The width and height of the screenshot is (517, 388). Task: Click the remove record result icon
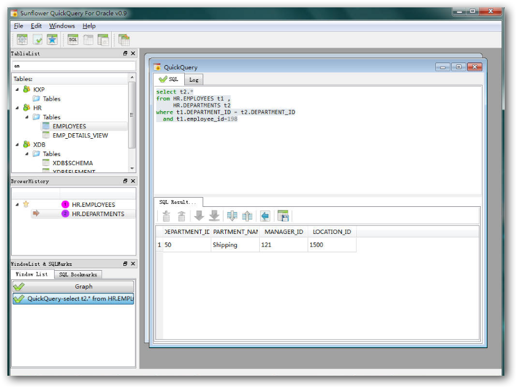(181, 216)
